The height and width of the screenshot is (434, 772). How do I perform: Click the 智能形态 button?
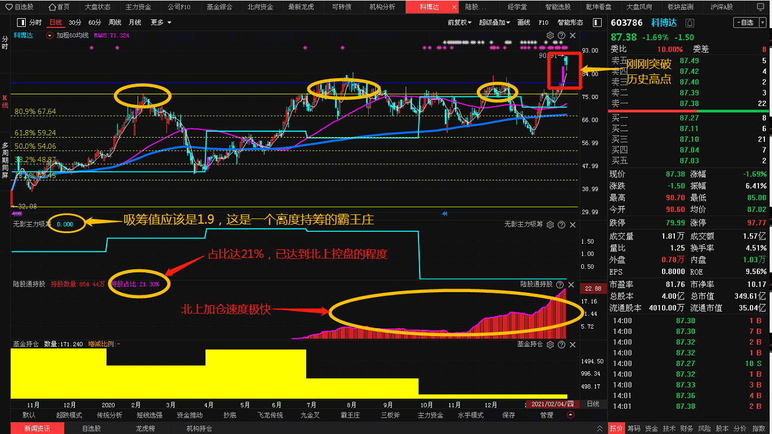[x=570, y=22]
